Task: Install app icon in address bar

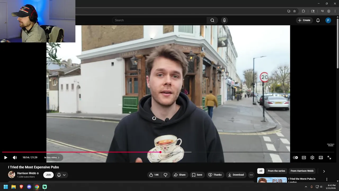Action: tap(289, 11)
